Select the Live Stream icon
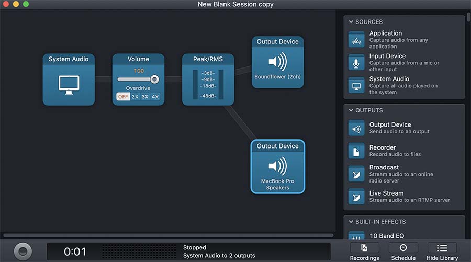 [x=356, y=197]
